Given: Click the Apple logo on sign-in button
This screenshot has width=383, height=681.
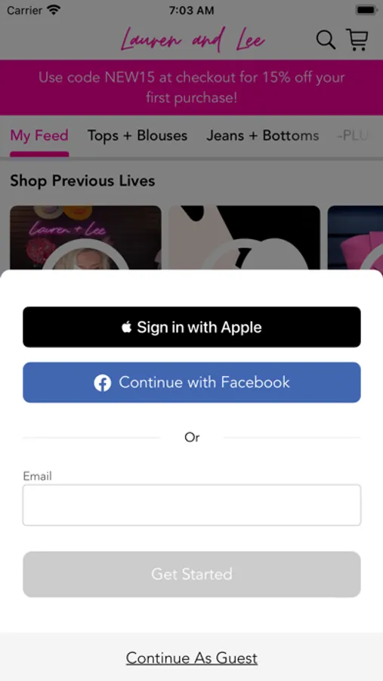Looking at the screenshot, I should [127, 327].
